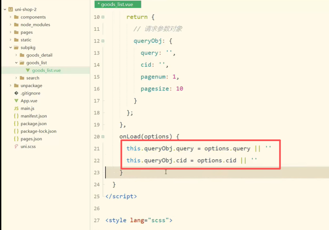The image size is (329, 230).
Task: Click the static folder icon
Action: point(16,40)
